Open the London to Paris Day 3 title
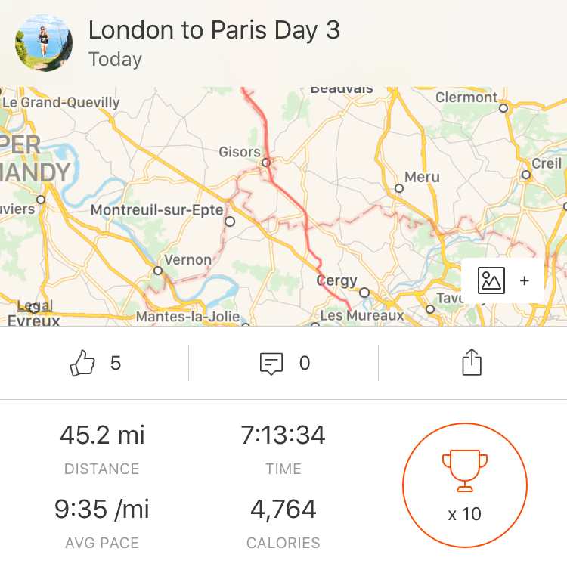The height and width of the screenshot is (570, 567). pyautogui.click(x=214, y=29)
